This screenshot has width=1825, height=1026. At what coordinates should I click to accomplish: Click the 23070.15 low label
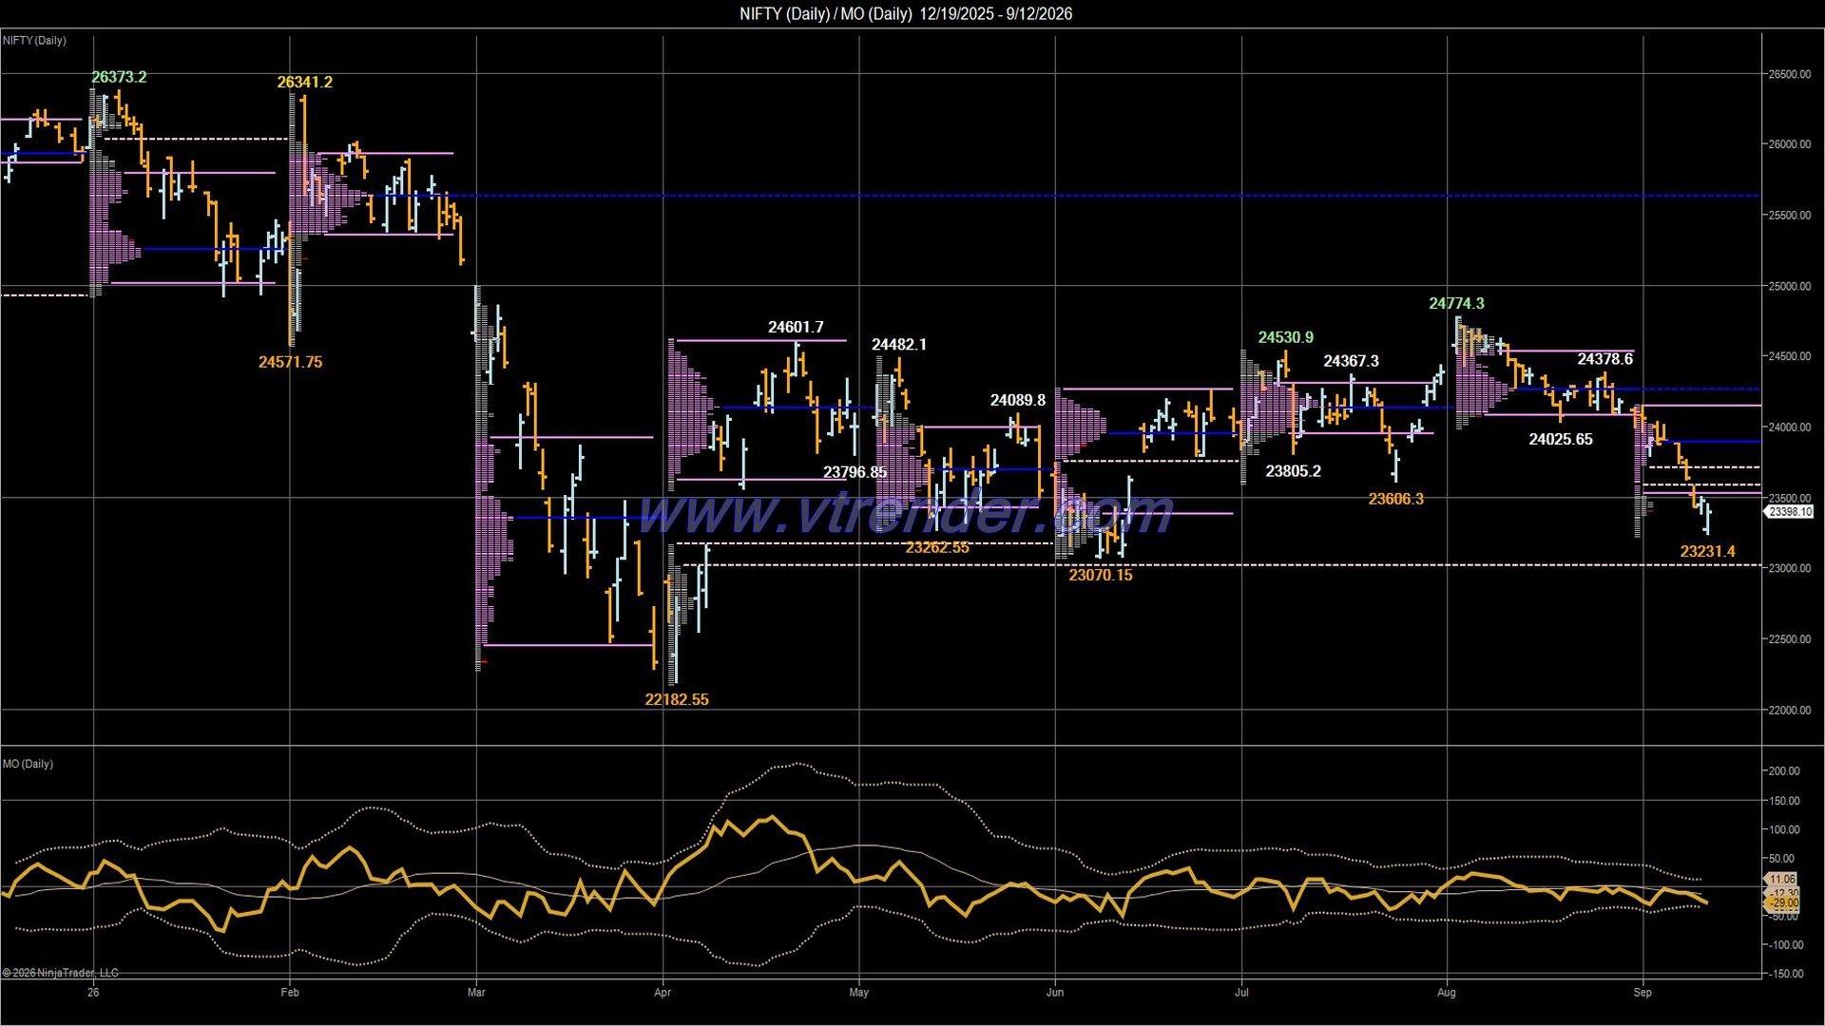tap(1101, 575)
